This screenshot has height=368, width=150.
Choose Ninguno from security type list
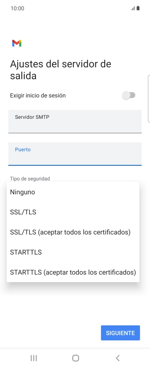(73, 192)
